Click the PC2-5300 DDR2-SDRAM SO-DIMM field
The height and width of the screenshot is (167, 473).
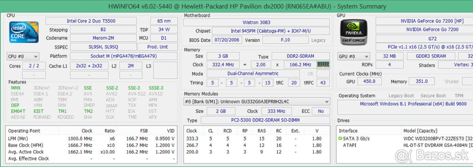coord(265,121)
